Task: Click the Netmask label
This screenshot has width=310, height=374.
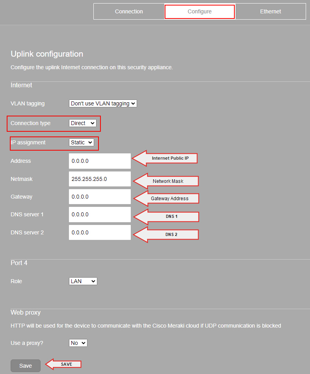Action: 22,179
